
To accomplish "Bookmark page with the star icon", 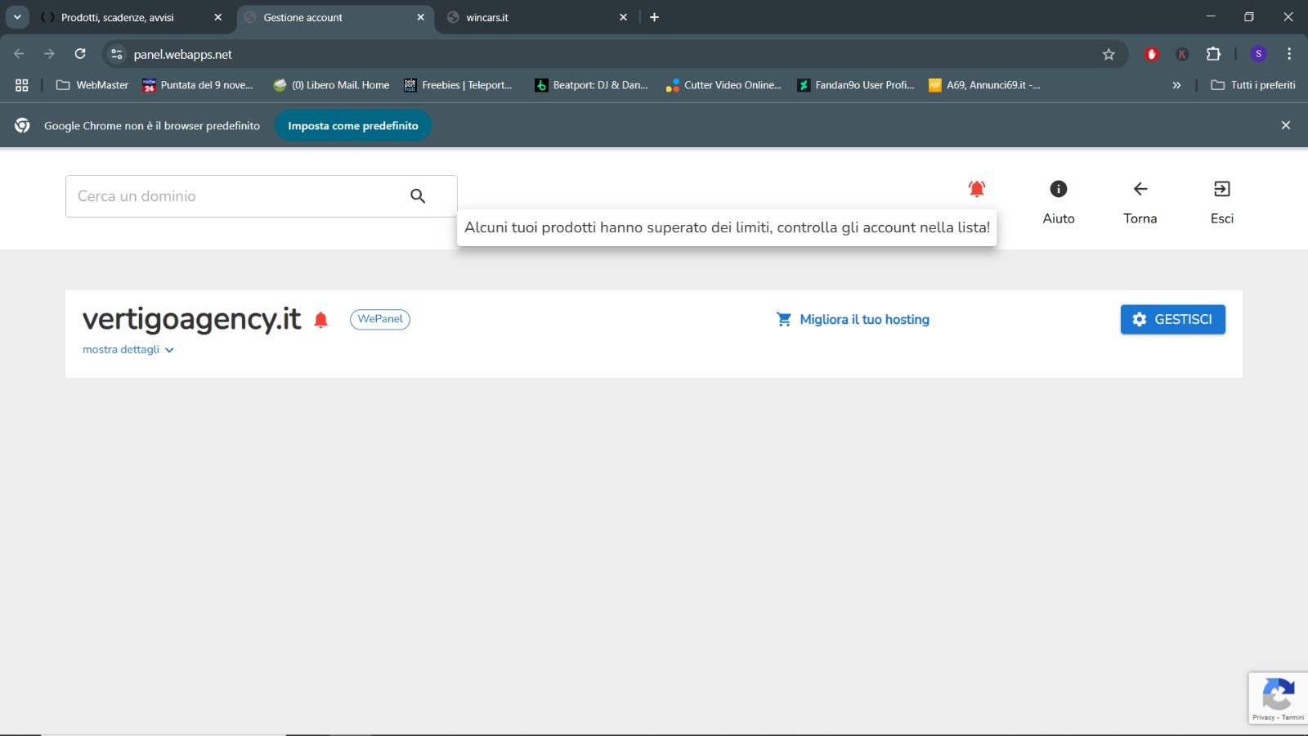I will [x=1109, y=54].
